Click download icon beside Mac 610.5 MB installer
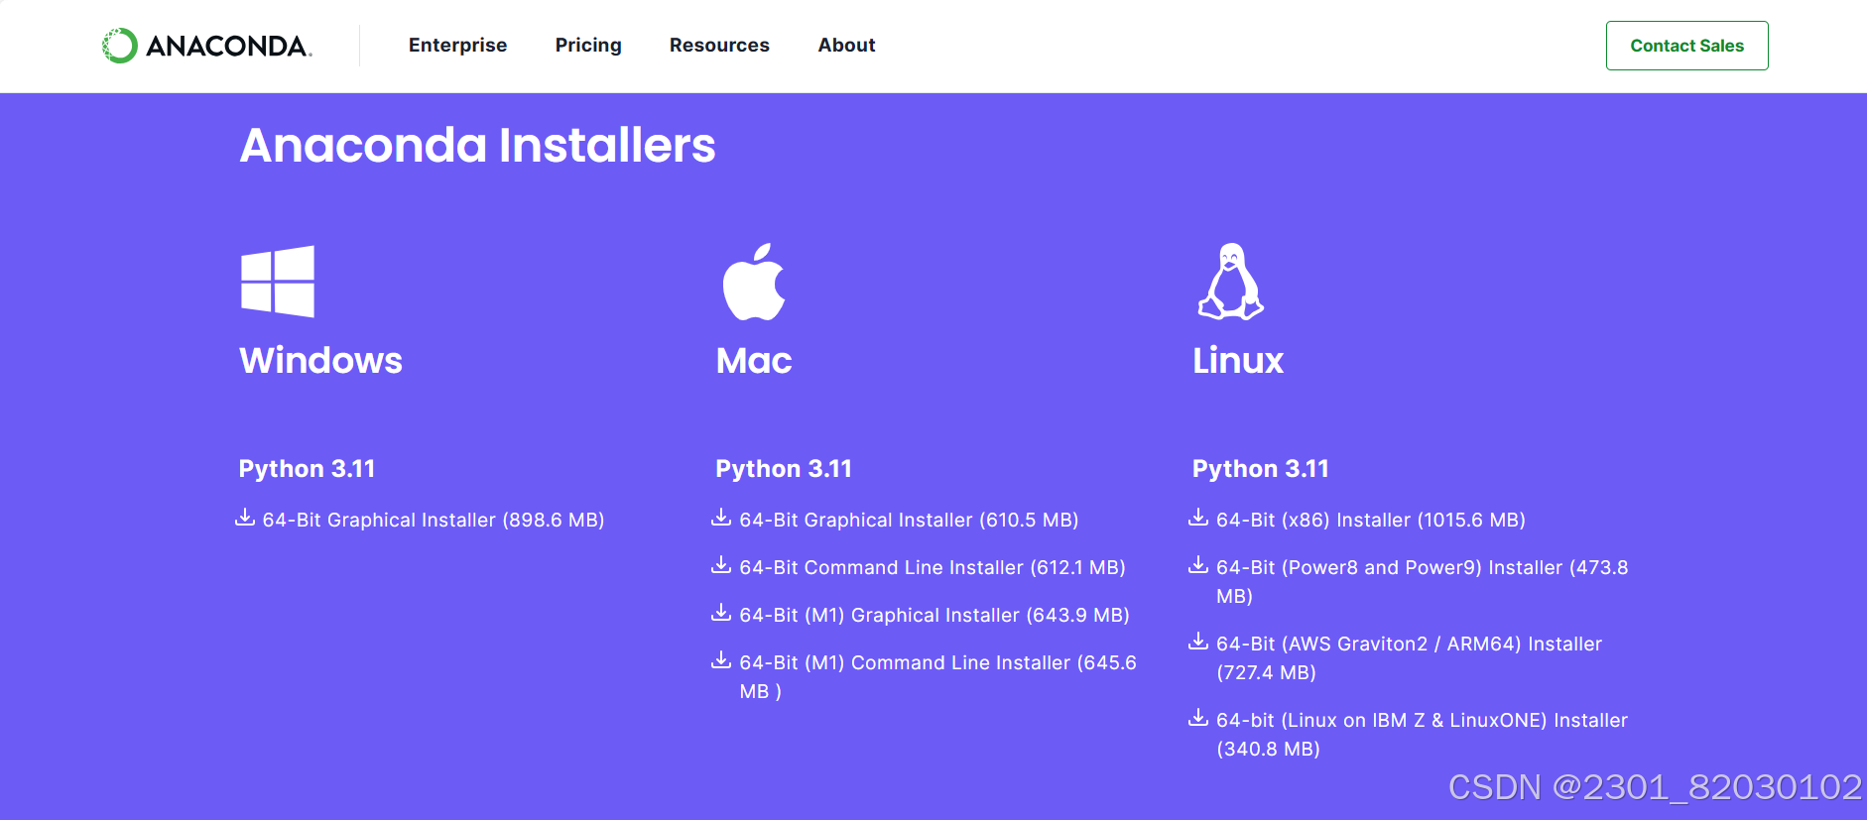 721,518
